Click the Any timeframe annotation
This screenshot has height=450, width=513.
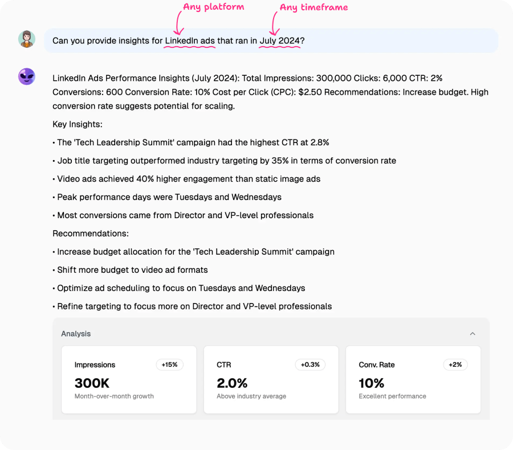click(313, 7)
